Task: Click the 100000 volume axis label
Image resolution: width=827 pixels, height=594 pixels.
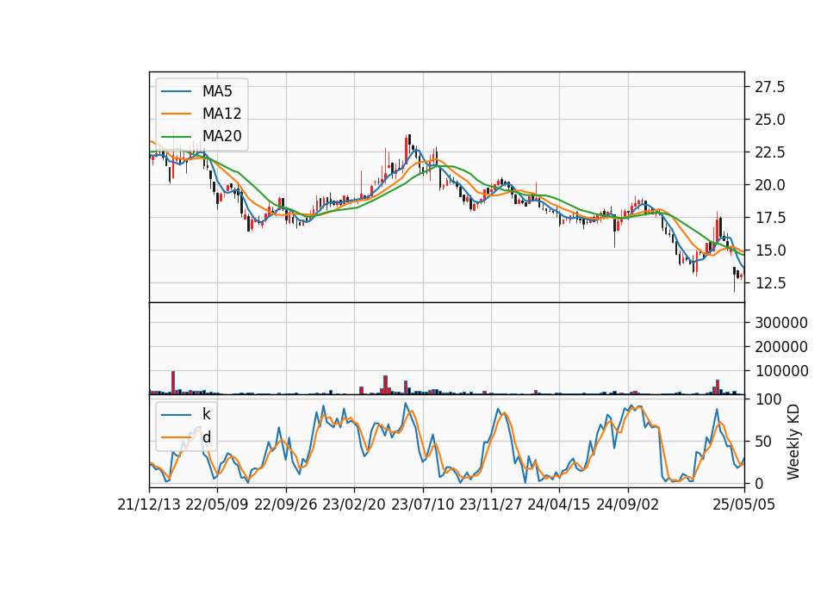Action: click(781, 371)
